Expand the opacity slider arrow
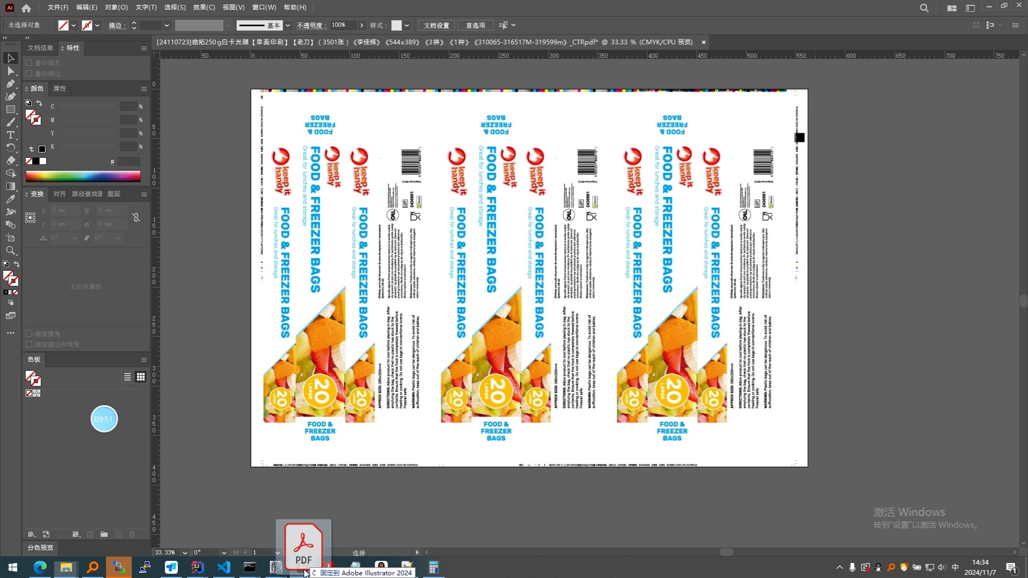Viewport: 1028px width, 578px height. [x=361, y=25]
